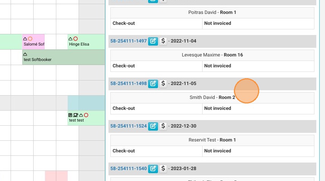This screenshot has height=181, width=325.
Task: Open reservation link 58-254111-1497
Action: click(128, 41)
